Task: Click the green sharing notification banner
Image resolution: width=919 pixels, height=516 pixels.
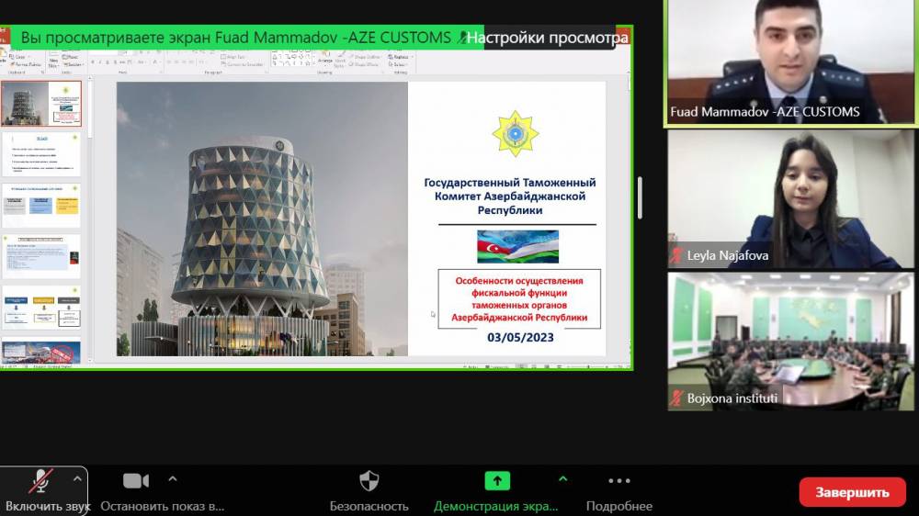Action: coord(235,38)
